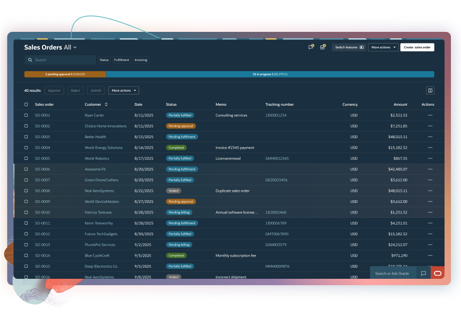Click the chat icon in Ask Oracle bar
The image size is (461, 325).
(x=423, y=273)
